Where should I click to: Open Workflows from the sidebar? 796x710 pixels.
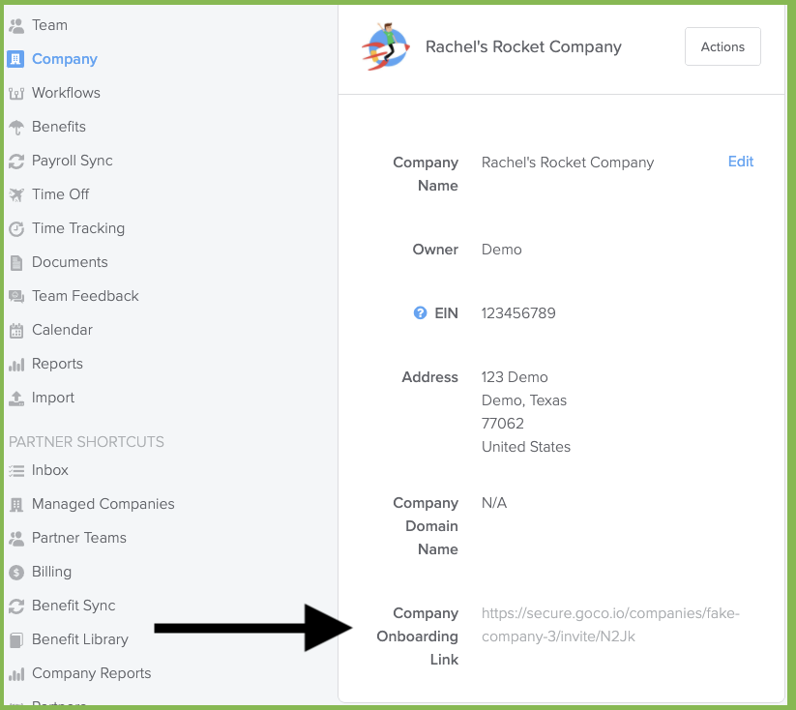66,93
